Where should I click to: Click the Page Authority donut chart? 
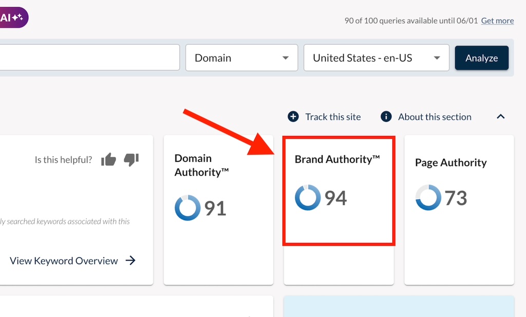tap(428, 197)
